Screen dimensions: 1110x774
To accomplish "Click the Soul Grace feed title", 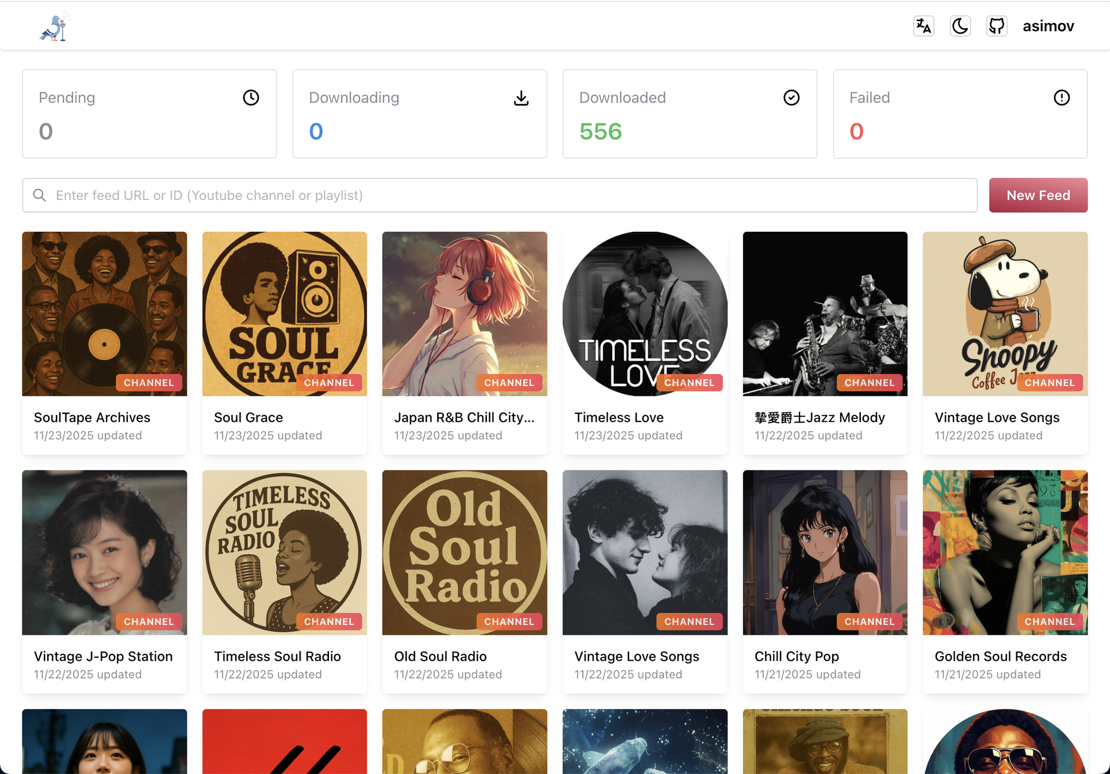I will tap(249, 417).
